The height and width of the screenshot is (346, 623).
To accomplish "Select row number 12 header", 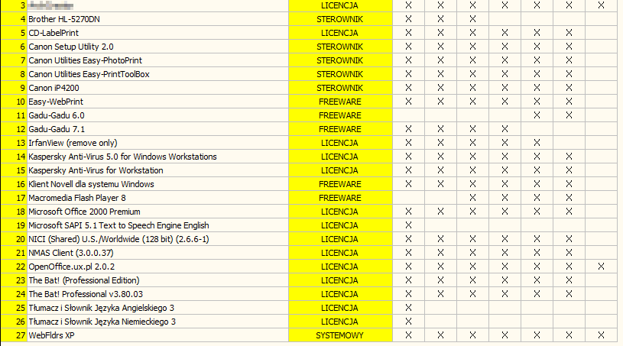I will click(14, 129).
